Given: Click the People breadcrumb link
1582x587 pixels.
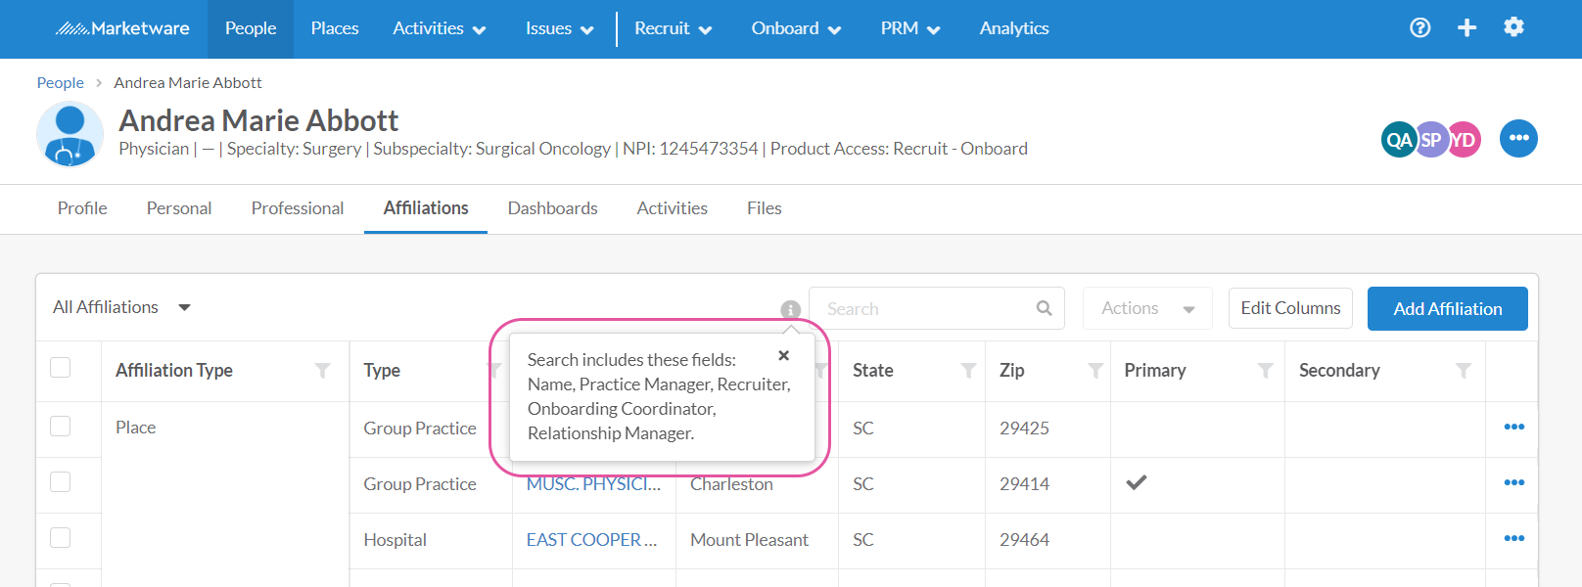Looking at the screenshot, I should (x=60, y=83).
